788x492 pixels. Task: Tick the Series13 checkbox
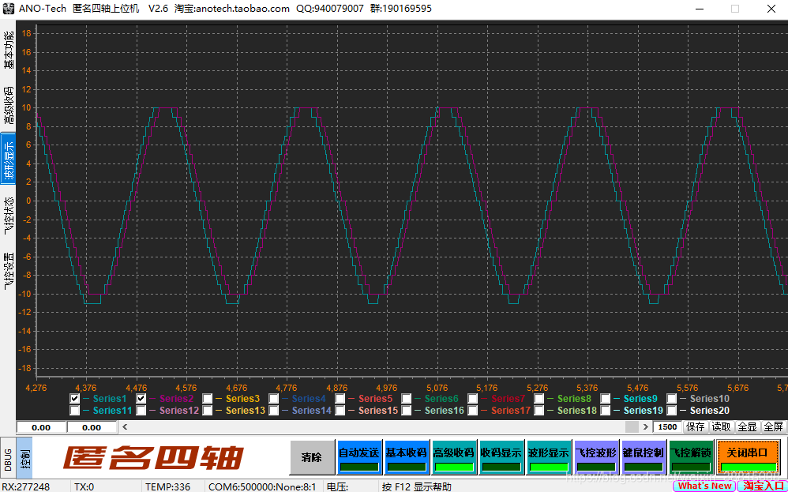pyautogui.click(x=207, y=411)
